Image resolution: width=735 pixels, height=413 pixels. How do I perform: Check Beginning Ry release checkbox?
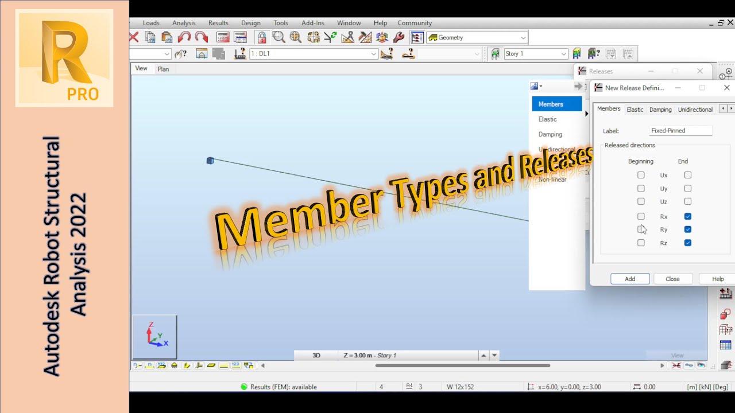click(x=641, y=229)
